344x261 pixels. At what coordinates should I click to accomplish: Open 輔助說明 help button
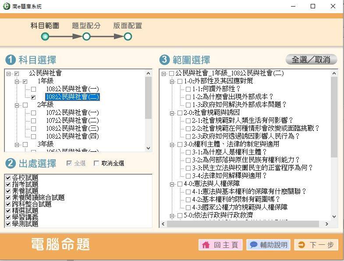pos(269,245)
